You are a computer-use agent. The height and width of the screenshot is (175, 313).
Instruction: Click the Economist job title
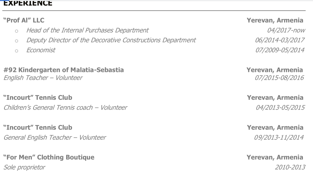41,50
